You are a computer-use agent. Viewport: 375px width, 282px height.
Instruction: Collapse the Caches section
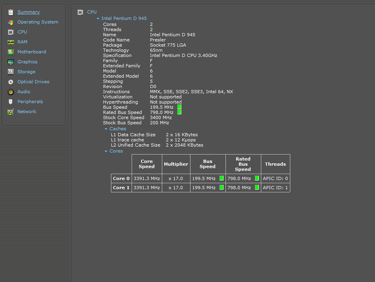coord(106,129)
